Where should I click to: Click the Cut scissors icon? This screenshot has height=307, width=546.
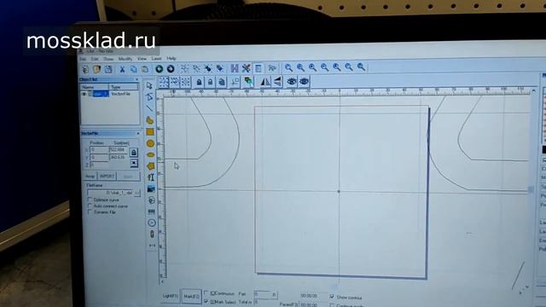pyautogui.click(x=122, y=69)
